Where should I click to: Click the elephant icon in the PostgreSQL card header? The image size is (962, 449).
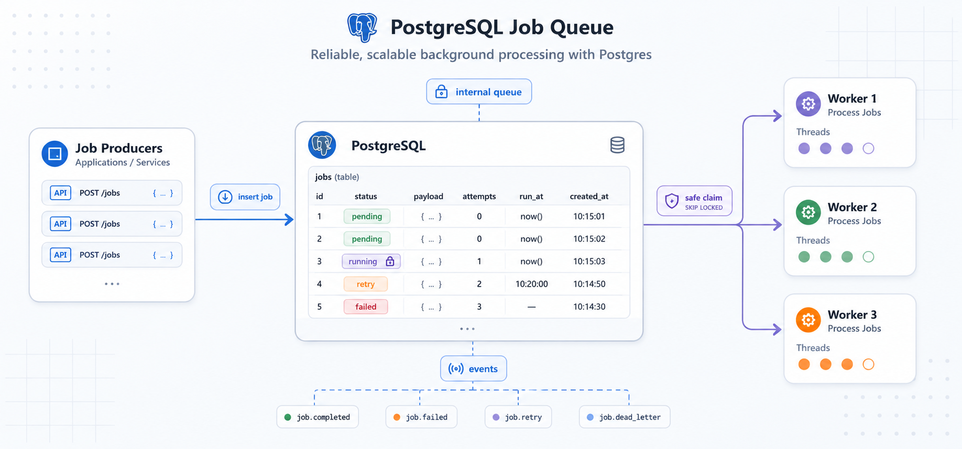[x=322, y=145]
